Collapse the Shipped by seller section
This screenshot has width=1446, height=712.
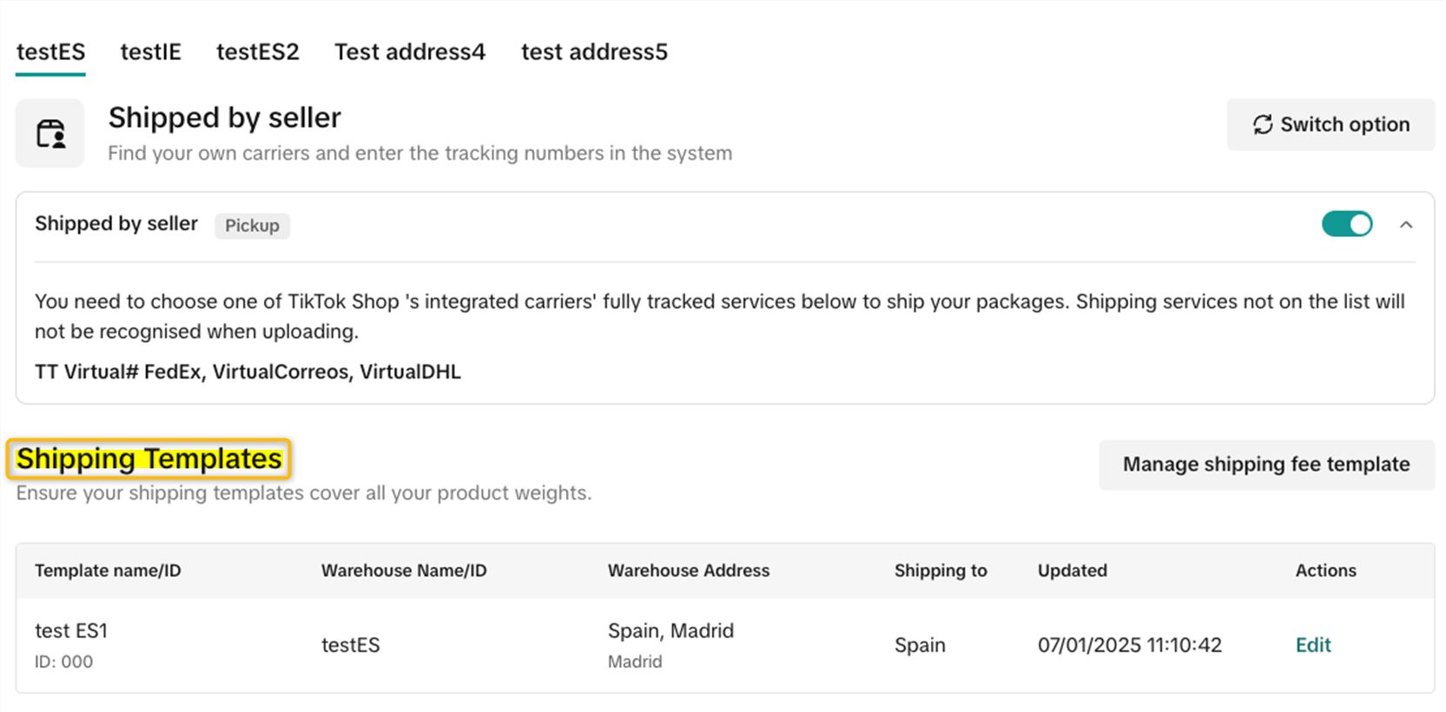(x=1406, y=225)
